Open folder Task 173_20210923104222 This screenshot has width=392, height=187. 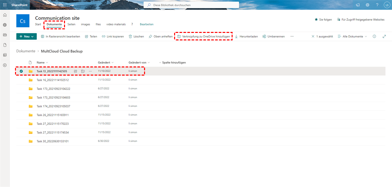pos(53,89)
